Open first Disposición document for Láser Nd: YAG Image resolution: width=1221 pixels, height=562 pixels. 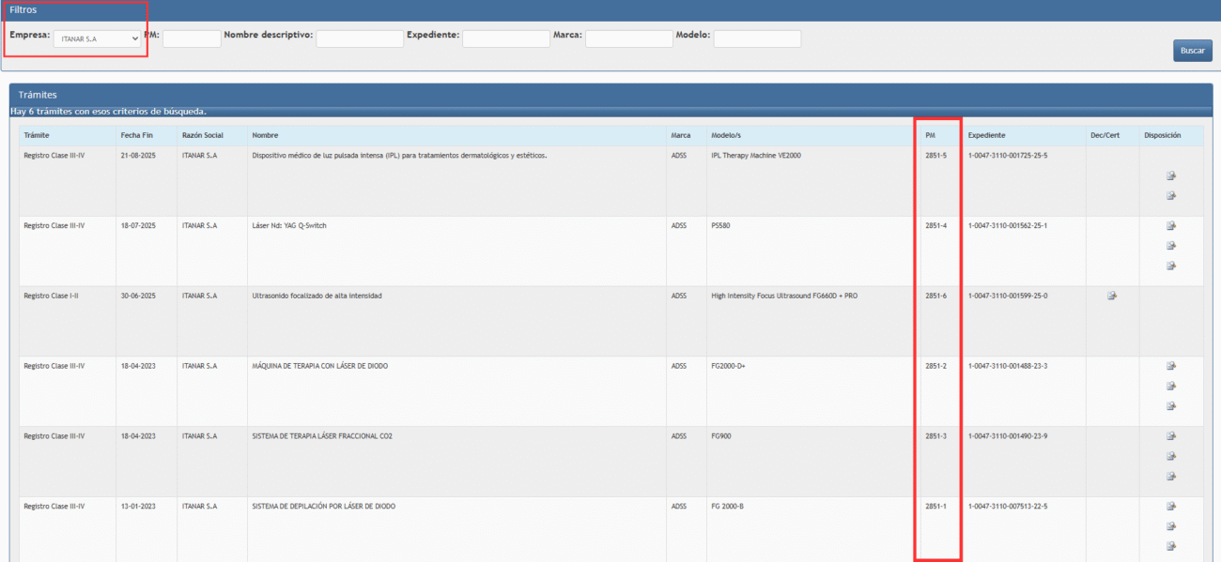[x=1171, y=226]
